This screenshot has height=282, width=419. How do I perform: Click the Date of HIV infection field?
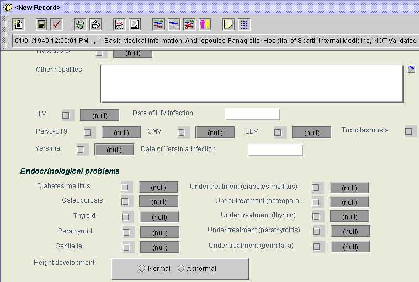pos(252,114)
